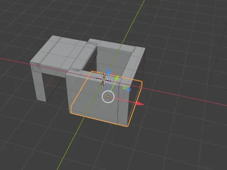The width and height of the screenshot is (227, 170).
Task: Select the table mesh by its flat top
Action: click(64, 53)
